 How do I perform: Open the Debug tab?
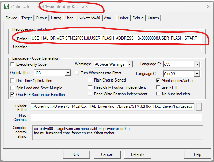point(138,18)
